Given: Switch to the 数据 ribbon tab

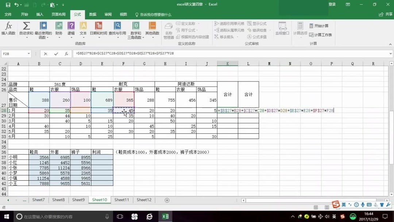Looking at the screenshot, I should click(x=93, y=15).
